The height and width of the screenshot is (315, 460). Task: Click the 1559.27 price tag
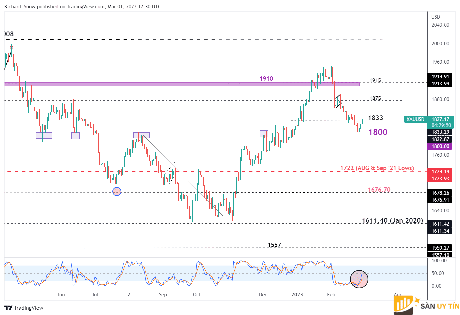click(x=440, y=248)
